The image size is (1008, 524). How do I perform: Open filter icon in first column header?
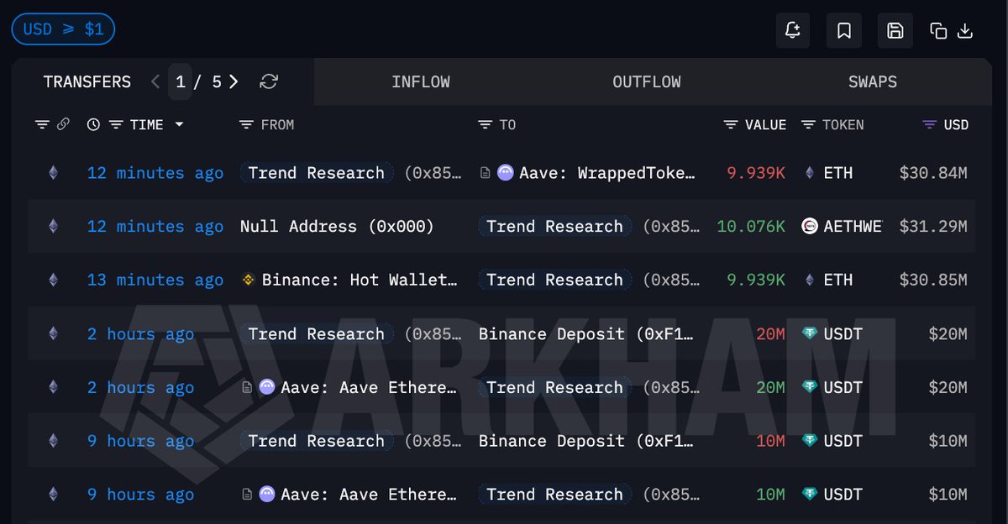tap(42, 124)
